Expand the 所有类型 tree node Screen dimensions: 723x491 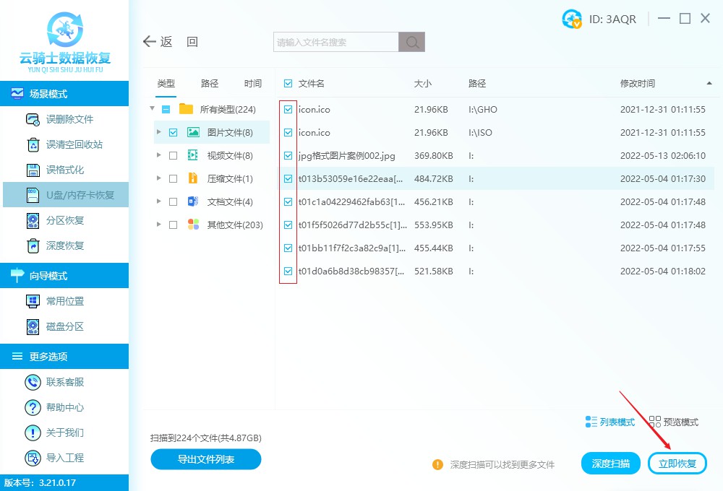(152, 109)
